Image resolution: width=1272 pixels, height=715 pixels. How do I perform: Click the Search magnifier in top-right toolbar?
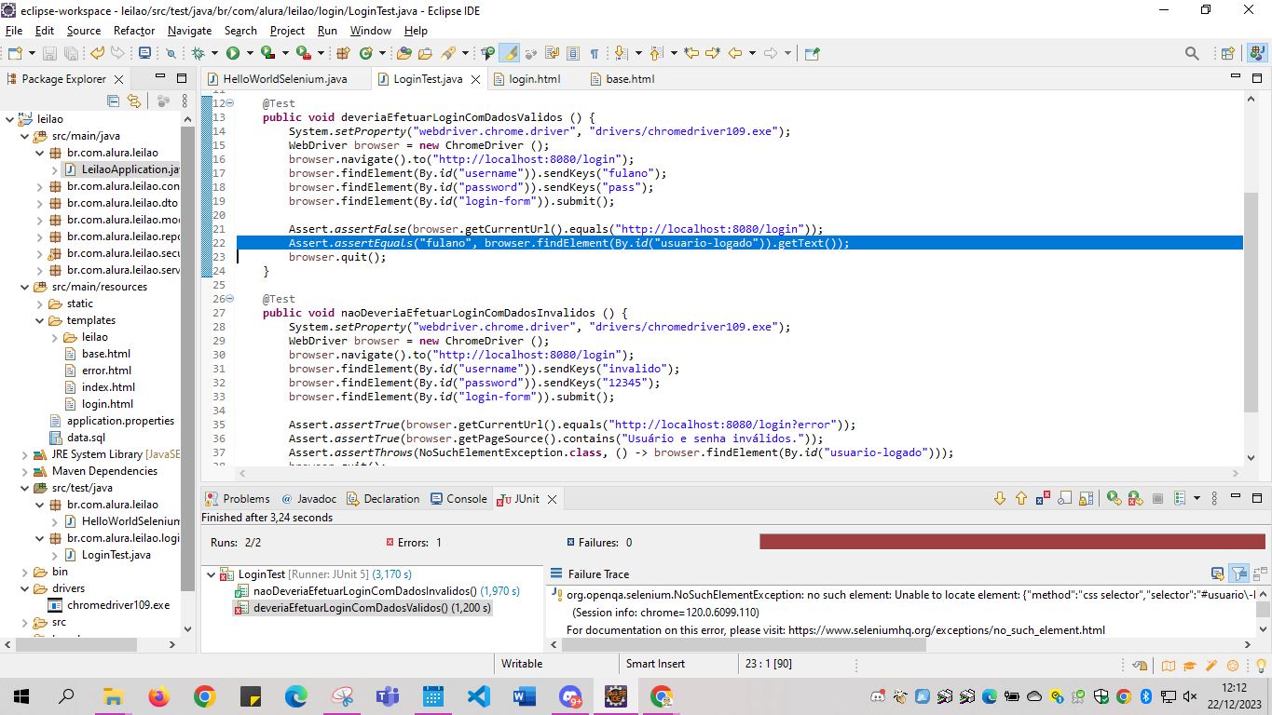[1192, 54]
